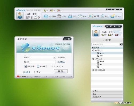Click the clear account text beside account field

click(61, 58)
